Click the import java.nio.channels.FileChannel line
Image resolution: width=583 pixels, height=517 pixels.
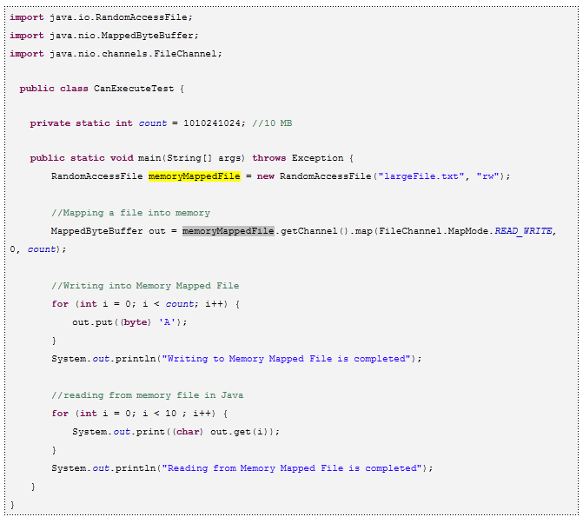(116, 53)
